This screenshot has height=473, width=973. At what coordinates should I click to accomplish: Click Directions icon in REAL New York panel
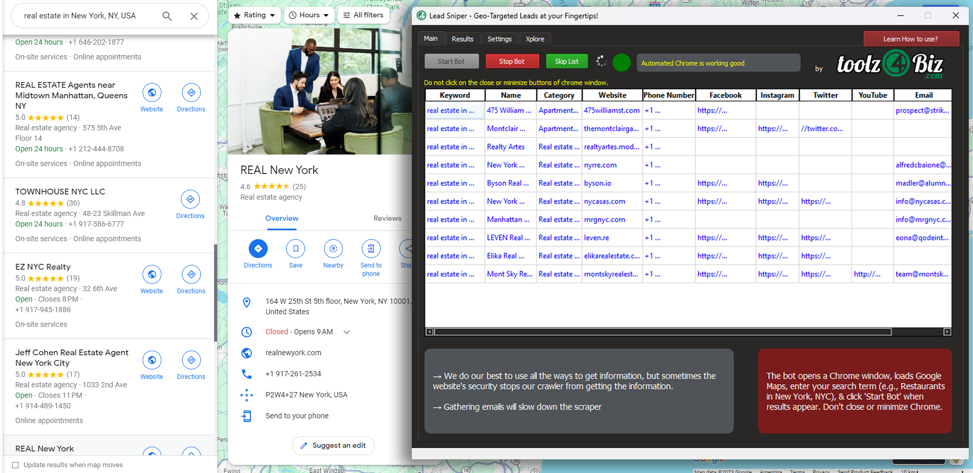(x=258, y=249)
